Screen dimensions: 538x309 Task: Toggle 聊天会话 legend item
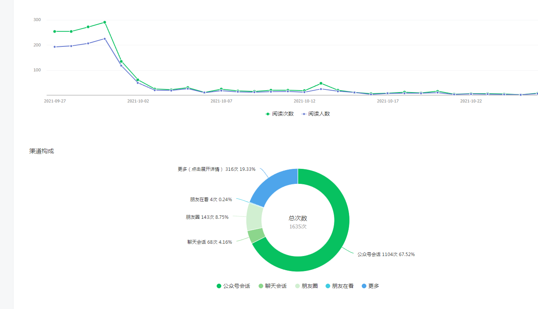(272, 286)
